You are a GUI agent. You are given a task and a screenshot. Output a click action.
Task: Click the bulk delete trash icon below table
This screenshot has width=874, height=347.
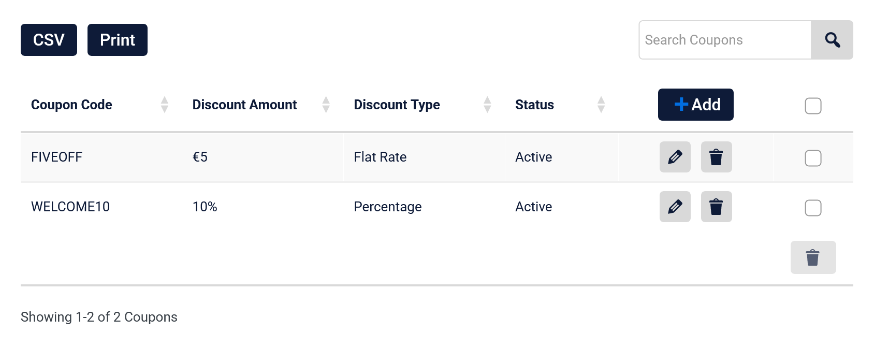813,257
